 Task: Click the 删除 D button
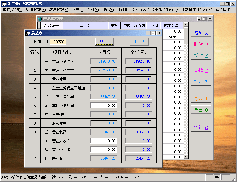click(201, 44)
